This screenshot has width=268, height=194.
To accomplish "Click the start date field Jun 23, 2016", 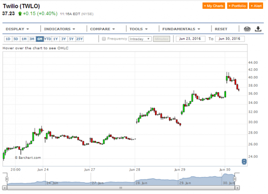I will coord(191,39).
